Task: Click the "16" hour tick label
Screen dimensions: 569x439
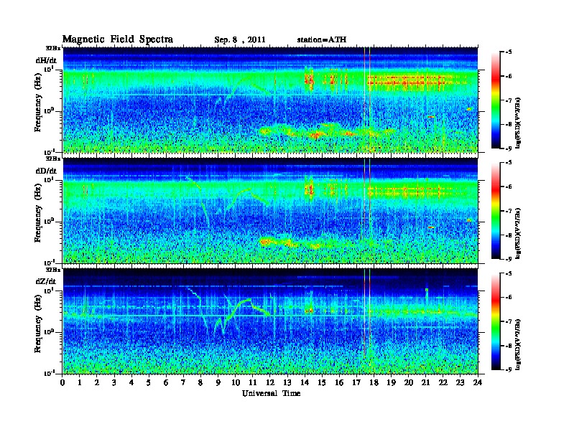Action: (x=339, y=383)
